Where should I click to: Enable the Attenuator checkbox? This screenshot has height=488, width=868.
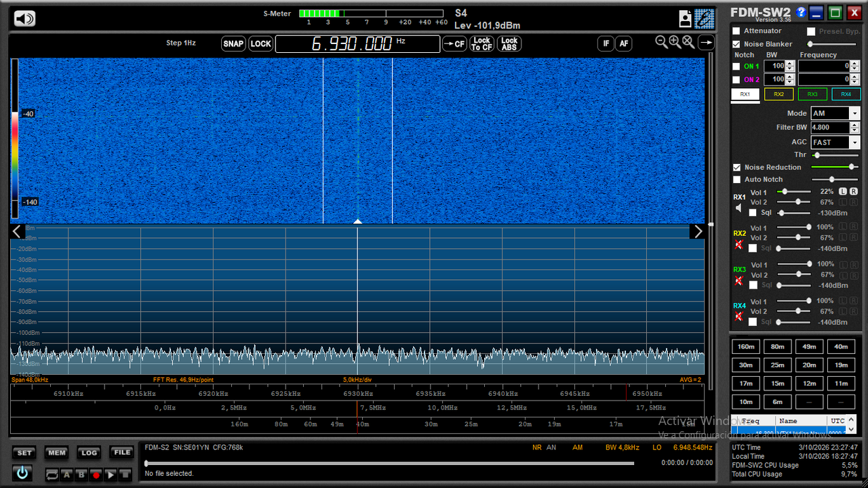[736, 31]
